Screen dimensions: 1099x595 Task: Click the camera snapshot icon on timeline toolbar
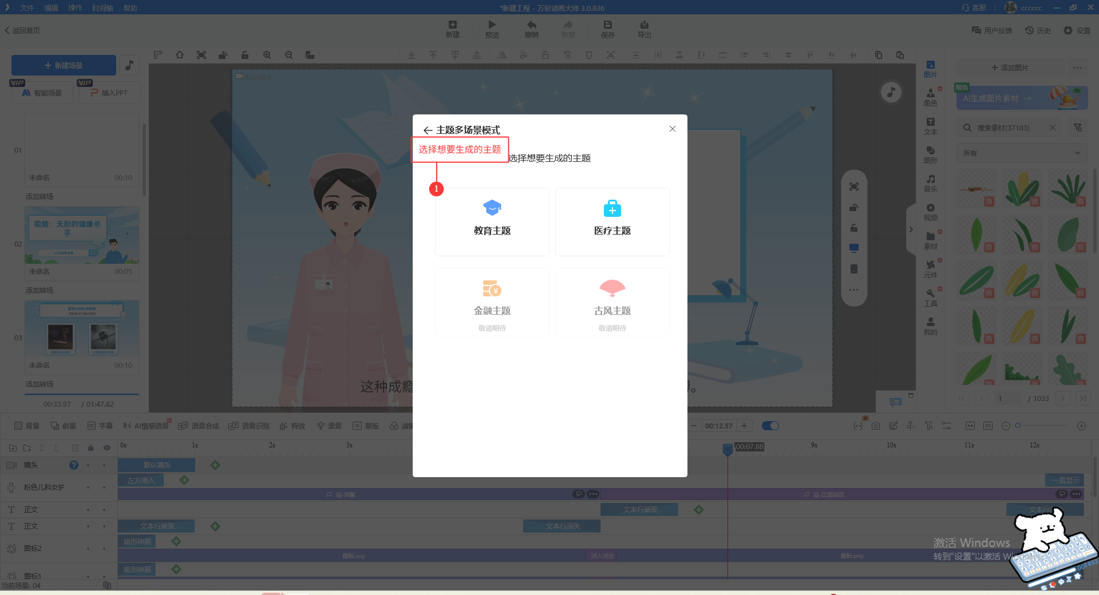(875, 426)
